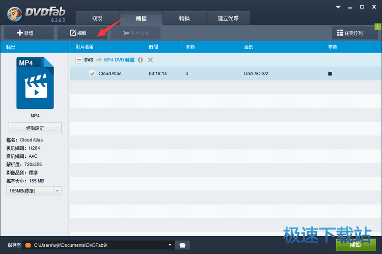
Task: Click the info icon next to MP4 DVD 轉檔
Action: (x=140, y=60)
